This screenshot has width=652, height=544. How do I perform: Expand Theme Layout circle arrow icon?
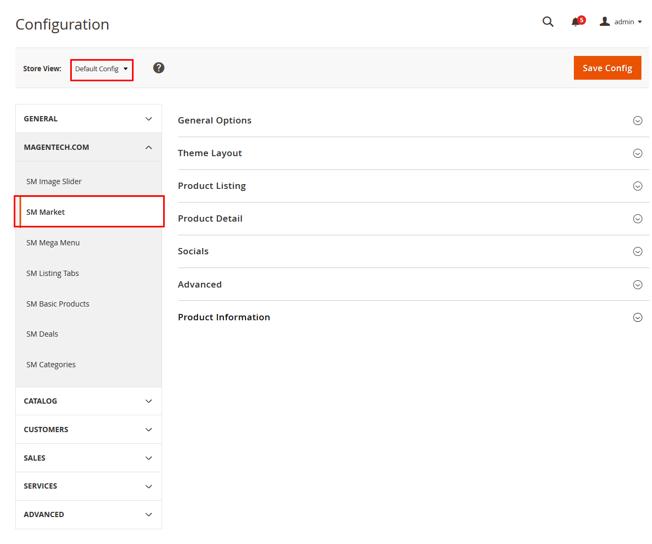(637, 154)
